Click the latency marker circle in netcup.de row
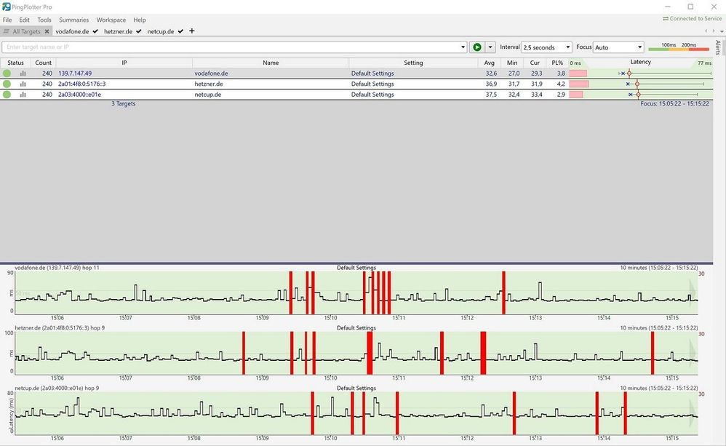Viewport: 726px width, 446px height. 639,95
